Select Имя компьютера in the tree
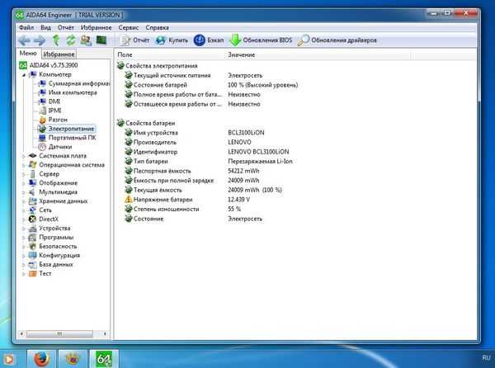Viewport: 495px width, 368px height. (73, 92)
